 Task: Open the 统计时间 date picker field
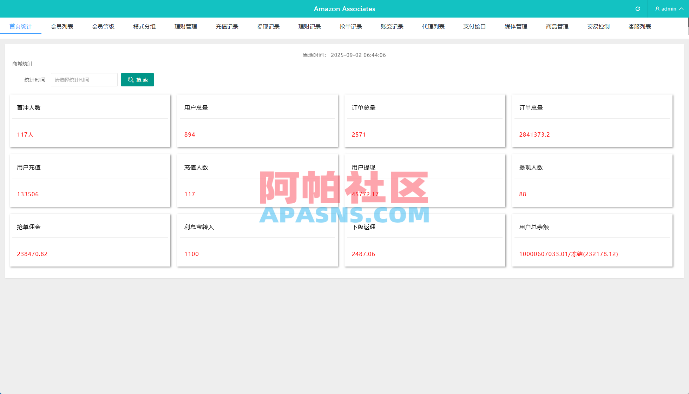(x=84, y=80)
